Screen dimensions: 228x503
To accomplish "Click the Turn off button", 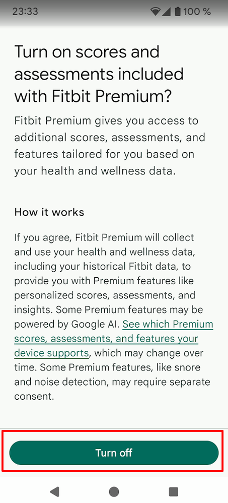I will (114, 453).
